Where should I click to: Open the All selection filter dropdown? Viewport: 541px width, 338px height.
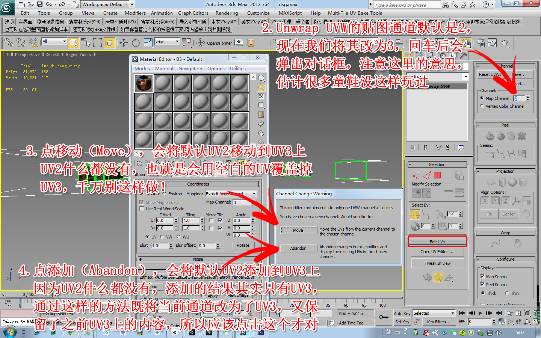(54, 41)
